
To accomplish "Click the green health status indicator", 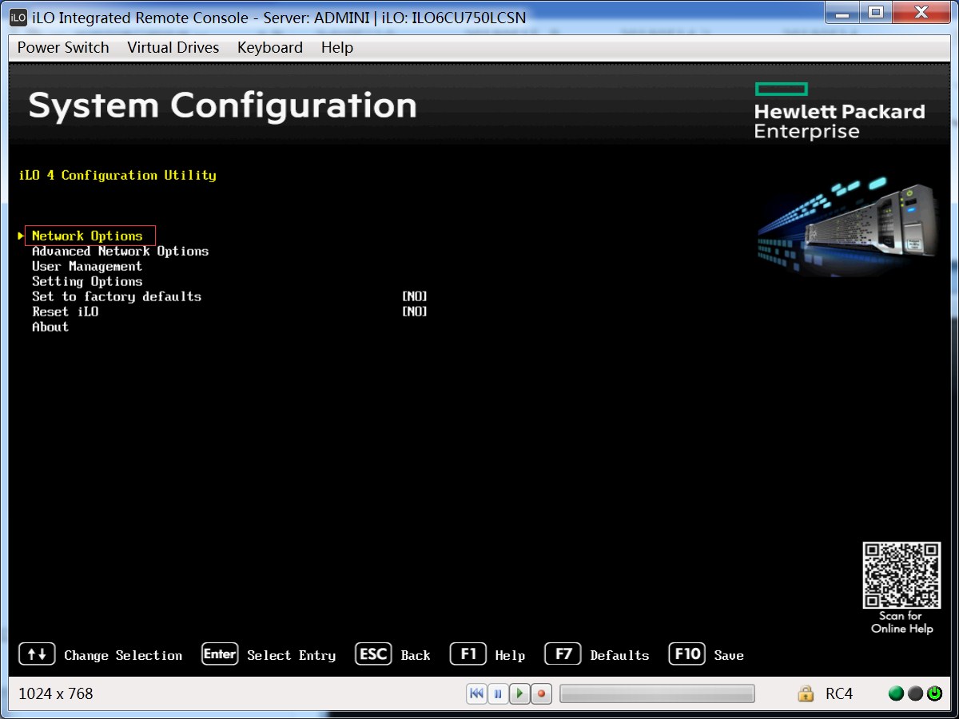I will tap(897, 693).
